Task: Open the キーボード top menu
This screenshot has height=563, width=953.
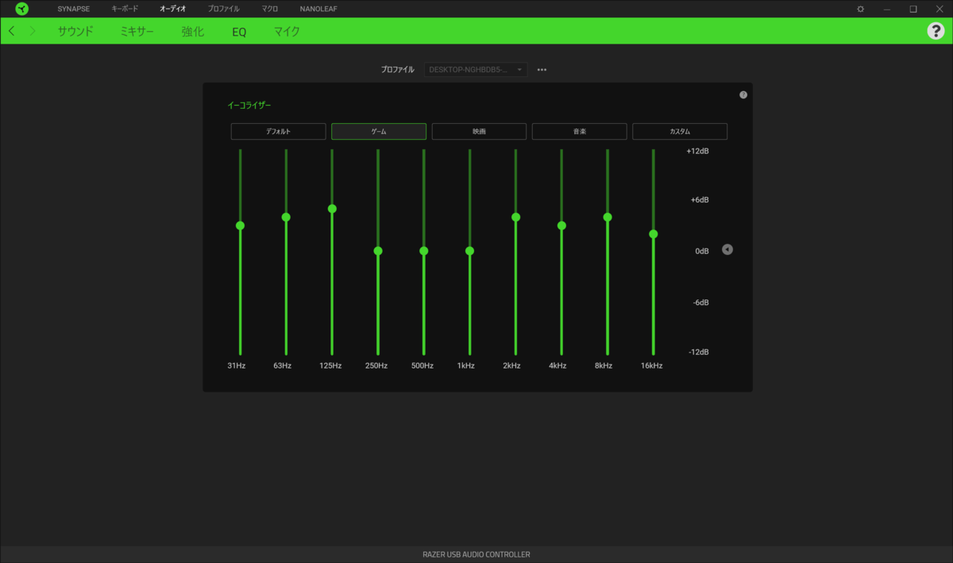Action: (x=125, y=9)
